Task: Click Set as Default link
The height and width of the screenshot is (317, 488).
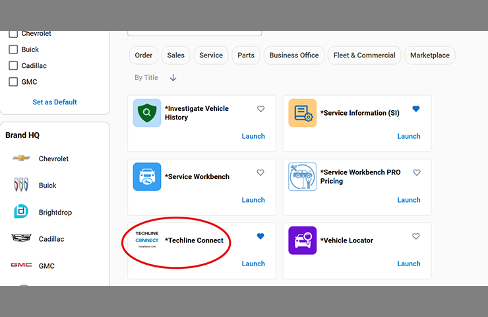Action: click(x=55, y=102)
